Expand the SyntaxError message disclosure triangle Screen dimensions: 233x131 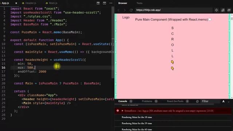pyautogui.click(x=122, y=111)
